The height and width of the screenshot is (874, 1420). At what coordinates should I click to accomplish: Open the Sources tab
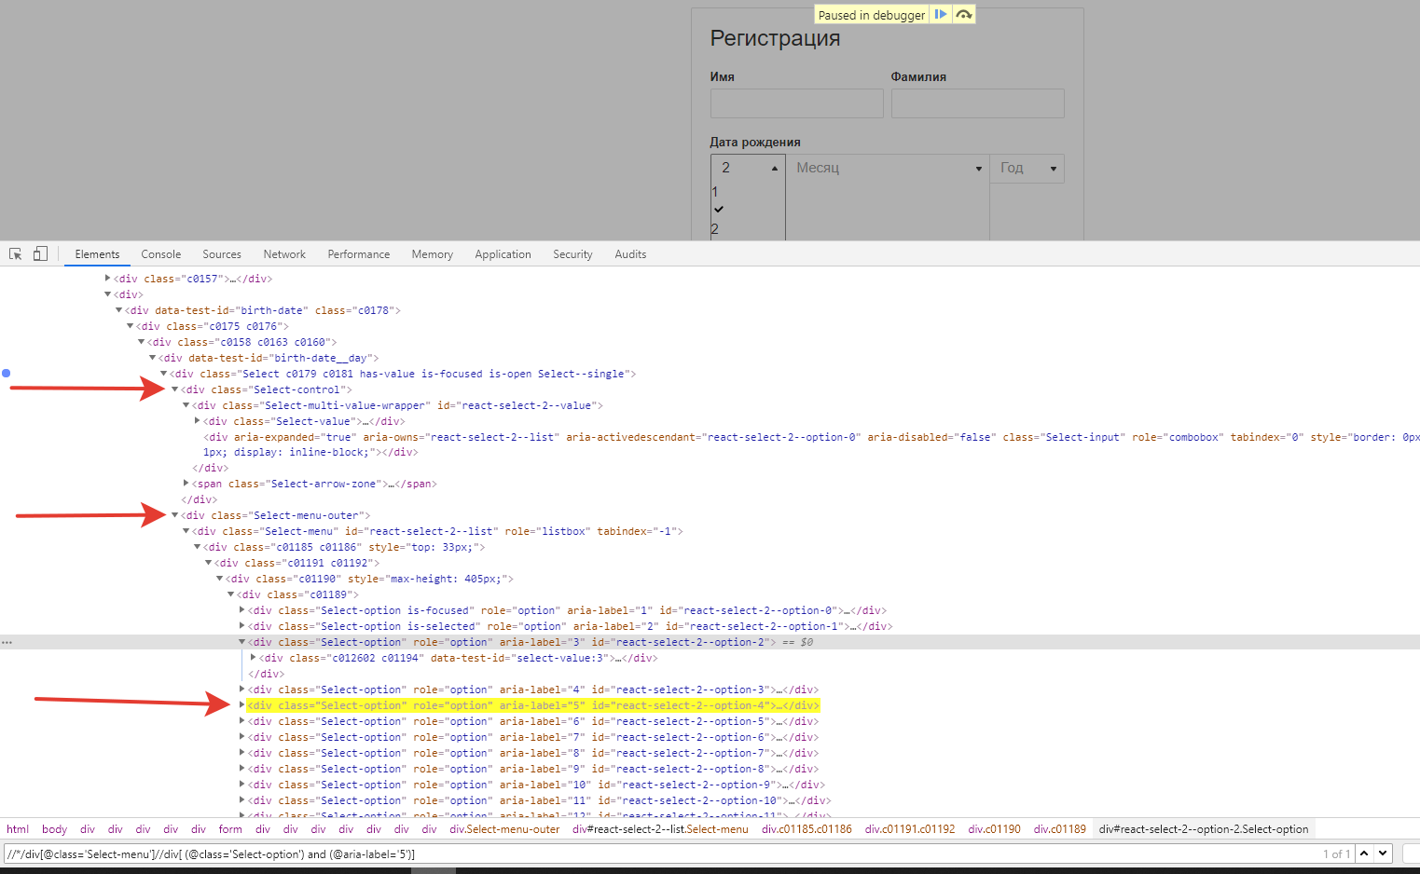pos(222,254)
